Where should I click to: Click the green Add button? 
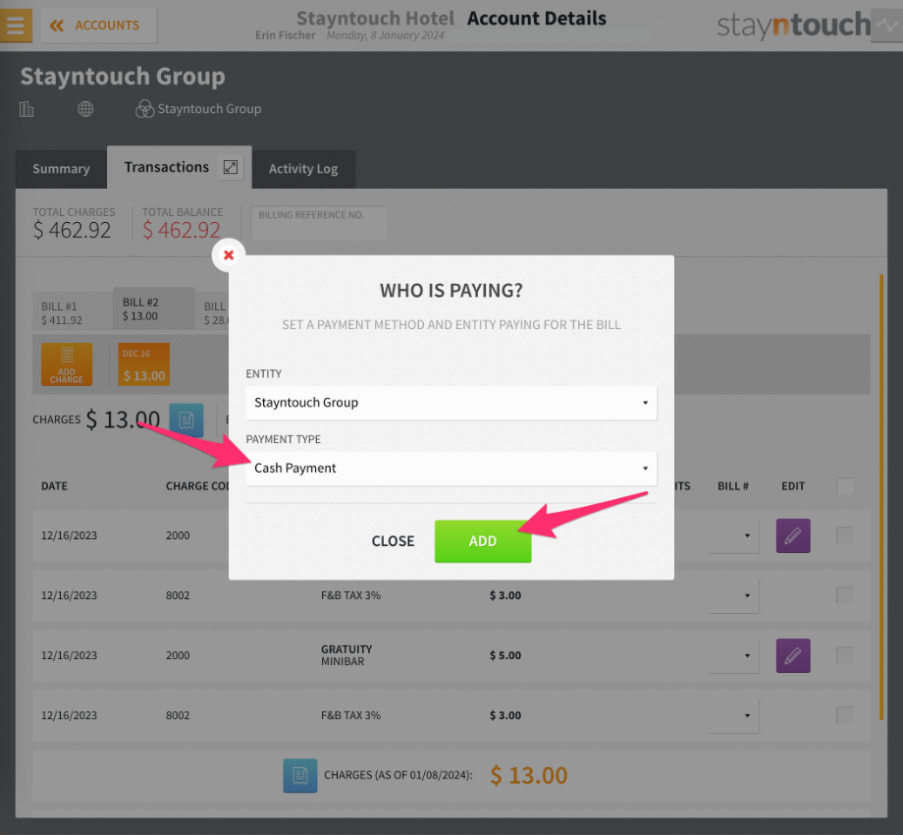pos(483,541)
